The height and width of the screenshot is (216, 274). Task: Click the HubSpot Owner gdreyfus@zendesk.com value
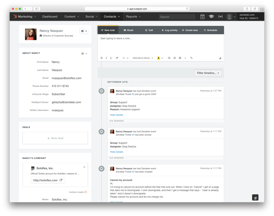point(66,102)
